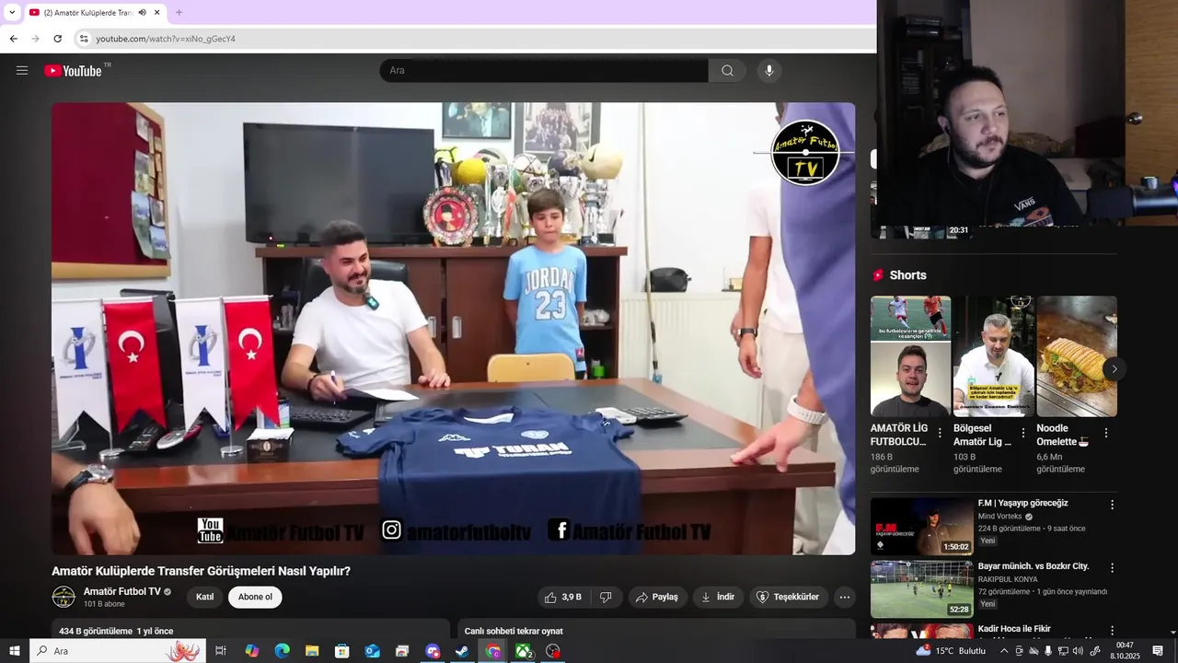Open the notification center icon
The height and width of the screenshot is (663, 1178).
point(1158,651)
